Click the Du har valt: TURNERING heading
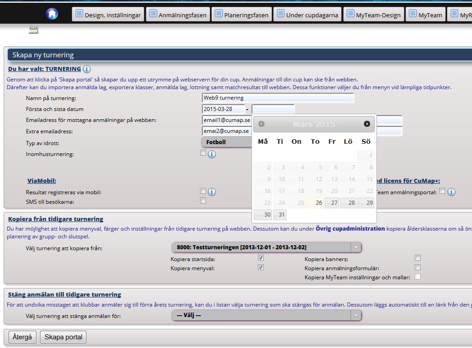 tap(45, 69)
